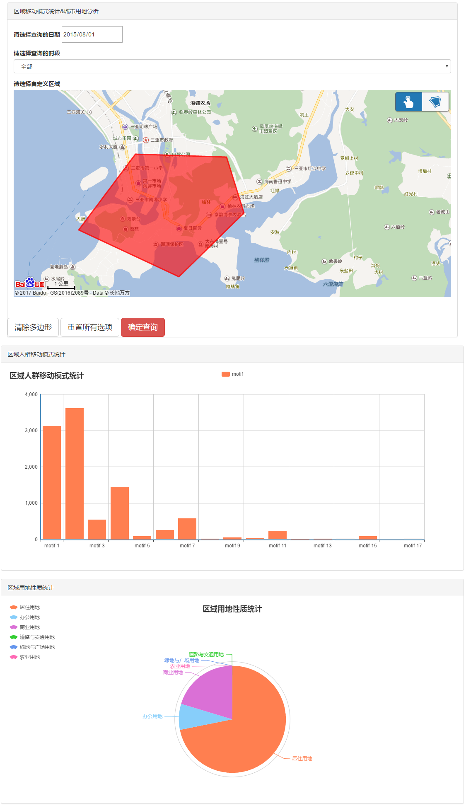Image resolution: width=466 pixels, height=808 pixels.
Task: Click the date input field showing 2015/08/01
Action: pos(92,34)
